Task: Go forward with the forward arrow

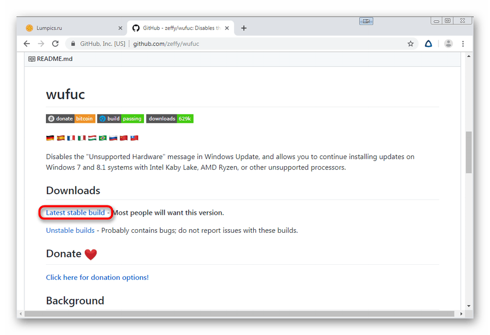Action: (41, 44)
